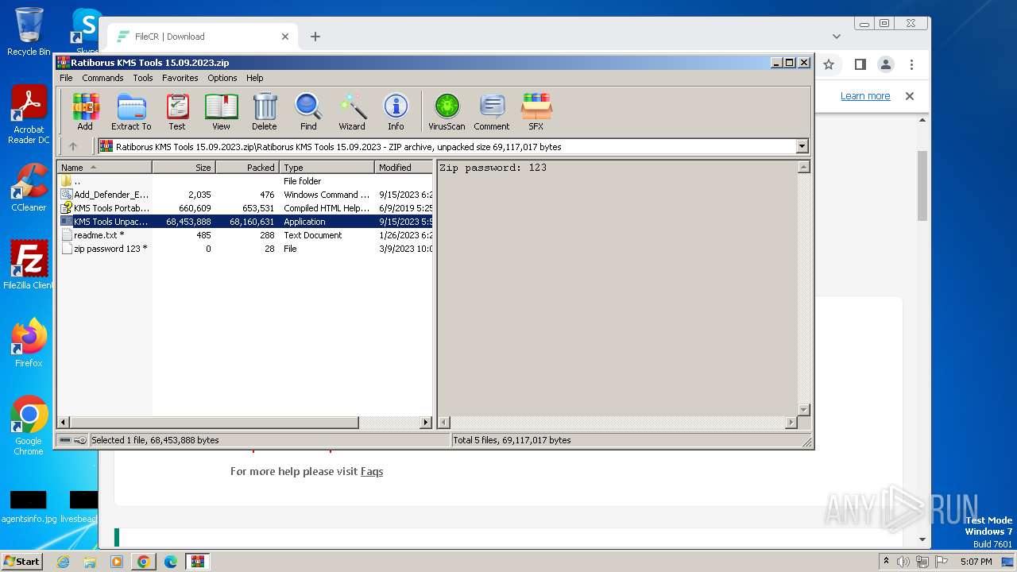The height and width of the screenshot is (572, 1017).
Task: Run the Test archive tool
Action: [177, 111]
